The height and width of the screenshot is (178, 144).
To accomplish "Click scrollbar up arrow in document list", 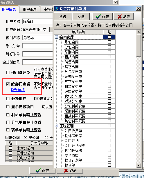I will click(x=138, y=32).
